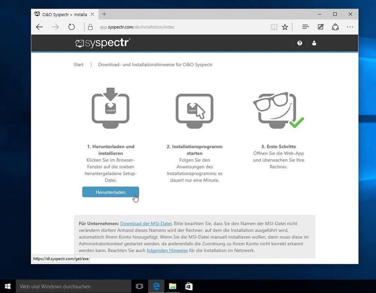This screenshot has width=376, height=293.
Task: Open the Edge Hub lines icon
Action: (306, 27)
